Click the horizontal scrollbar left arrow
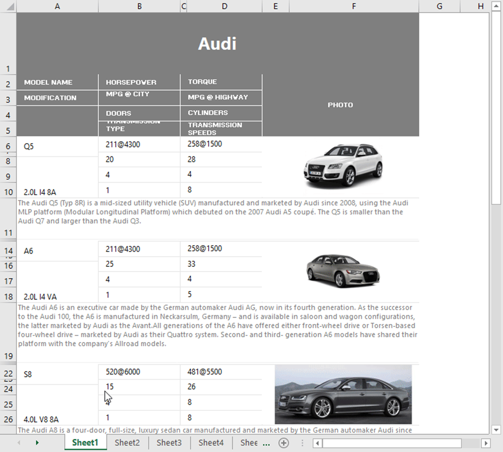Screen dimensions: 503x452 coord(317,443)
